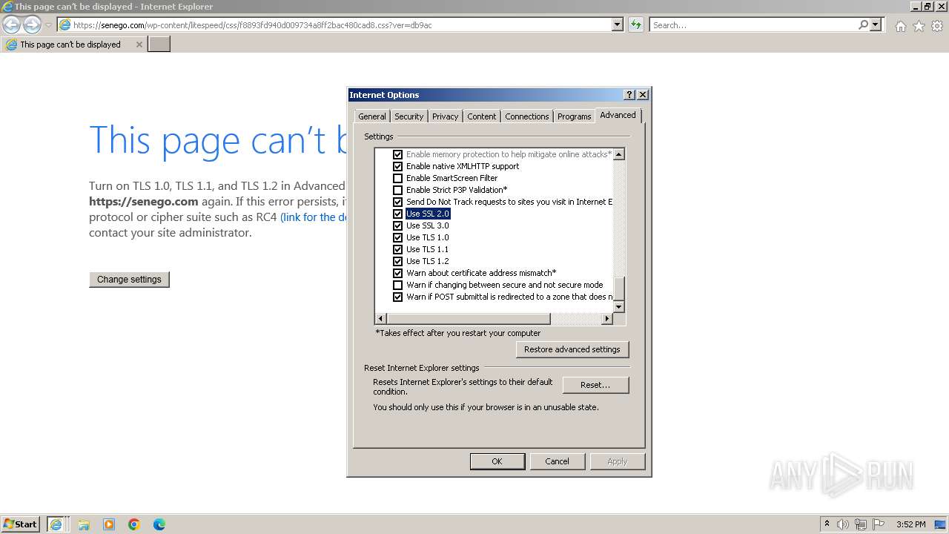
Task: Uncheck Use SSL 3.0
Action: pyautogui.click(x=397, y=225)
